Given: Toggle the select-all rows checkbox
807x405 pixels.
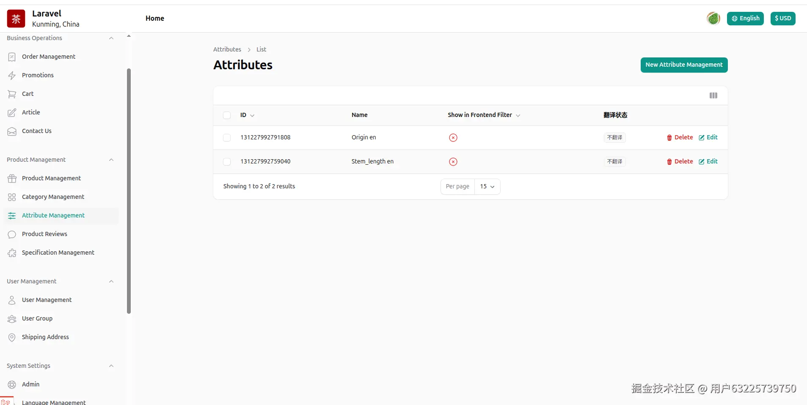Looking at the screenshot, I should coord(227,115).
